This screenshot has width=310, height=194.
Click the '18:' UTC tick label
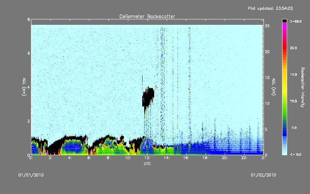click(x=205, y=158)
